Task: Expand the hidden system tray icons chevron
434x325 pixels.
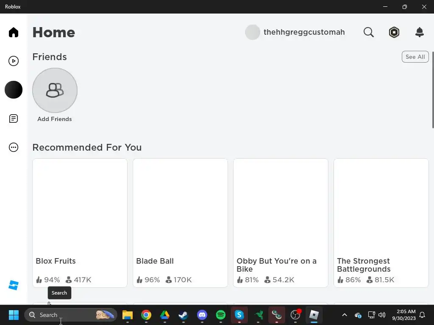Action: [344, 315]
